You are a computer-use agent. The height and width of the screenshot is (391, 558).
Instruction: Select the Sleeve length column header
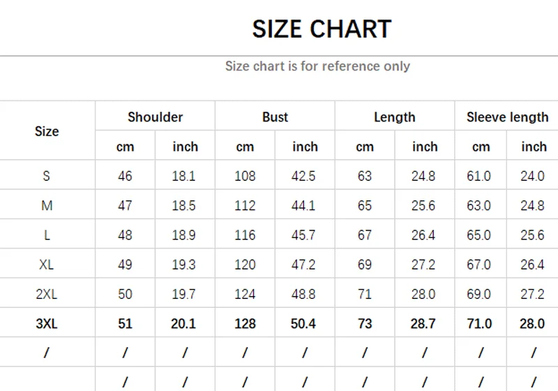pyautogui.click(x=507, y=117)
